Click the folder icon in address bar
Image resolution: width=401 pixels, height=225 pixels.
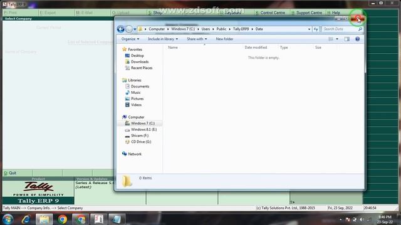click(x=140, y=29)
